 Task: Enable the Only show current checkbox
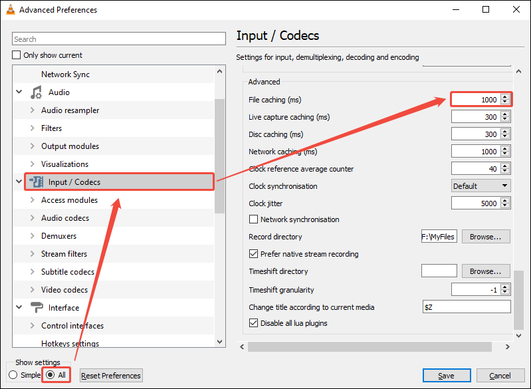tap(16, 55)
